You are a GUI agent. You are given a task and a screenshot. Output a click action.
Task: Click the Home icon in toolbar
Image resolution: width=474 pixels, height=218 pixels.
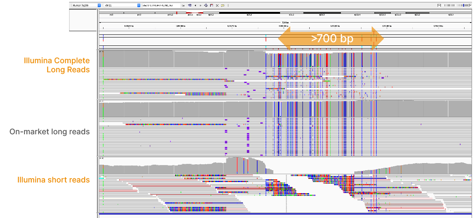pyautogui.click(x=190, y=6)
